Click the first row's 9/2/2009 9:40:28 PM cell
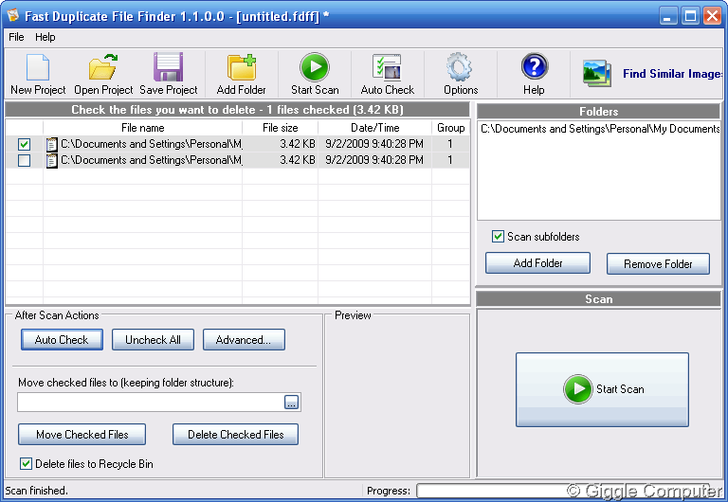The width and height of the screenshot is (728, 502). pyautogui.click(x=374, y=144)
